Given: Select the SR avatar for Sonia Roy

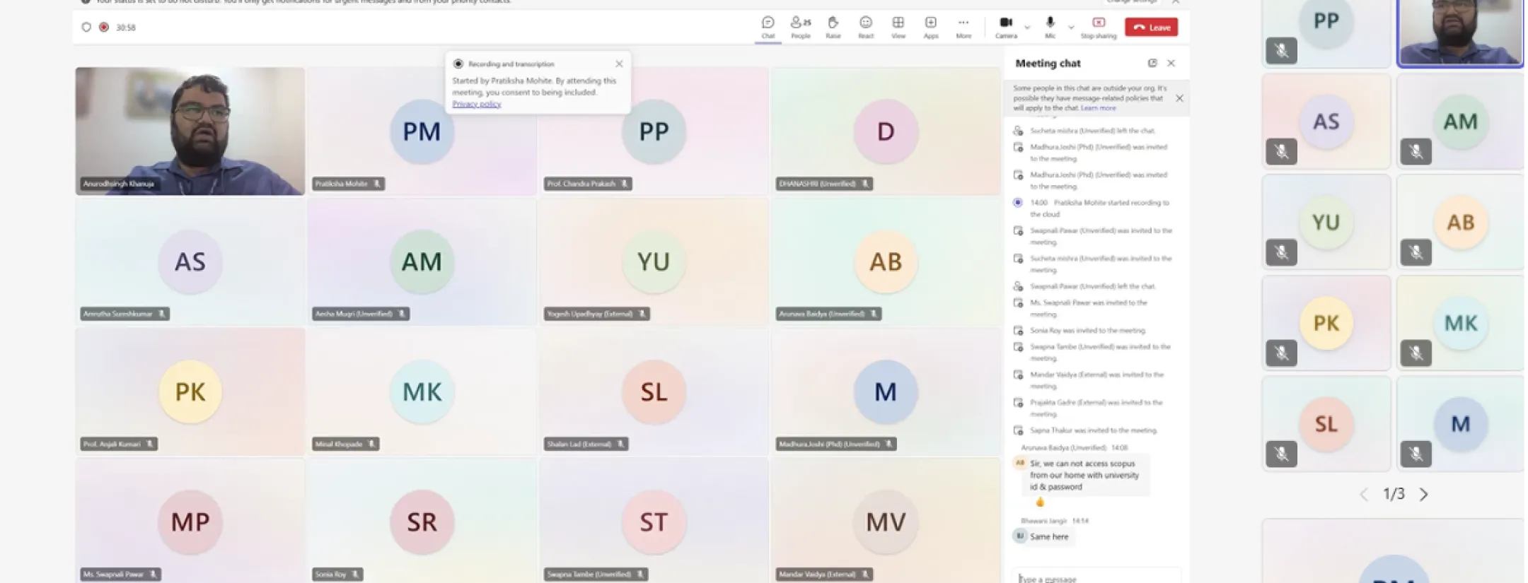Looking at the screenshot, I should pos(422,522).
